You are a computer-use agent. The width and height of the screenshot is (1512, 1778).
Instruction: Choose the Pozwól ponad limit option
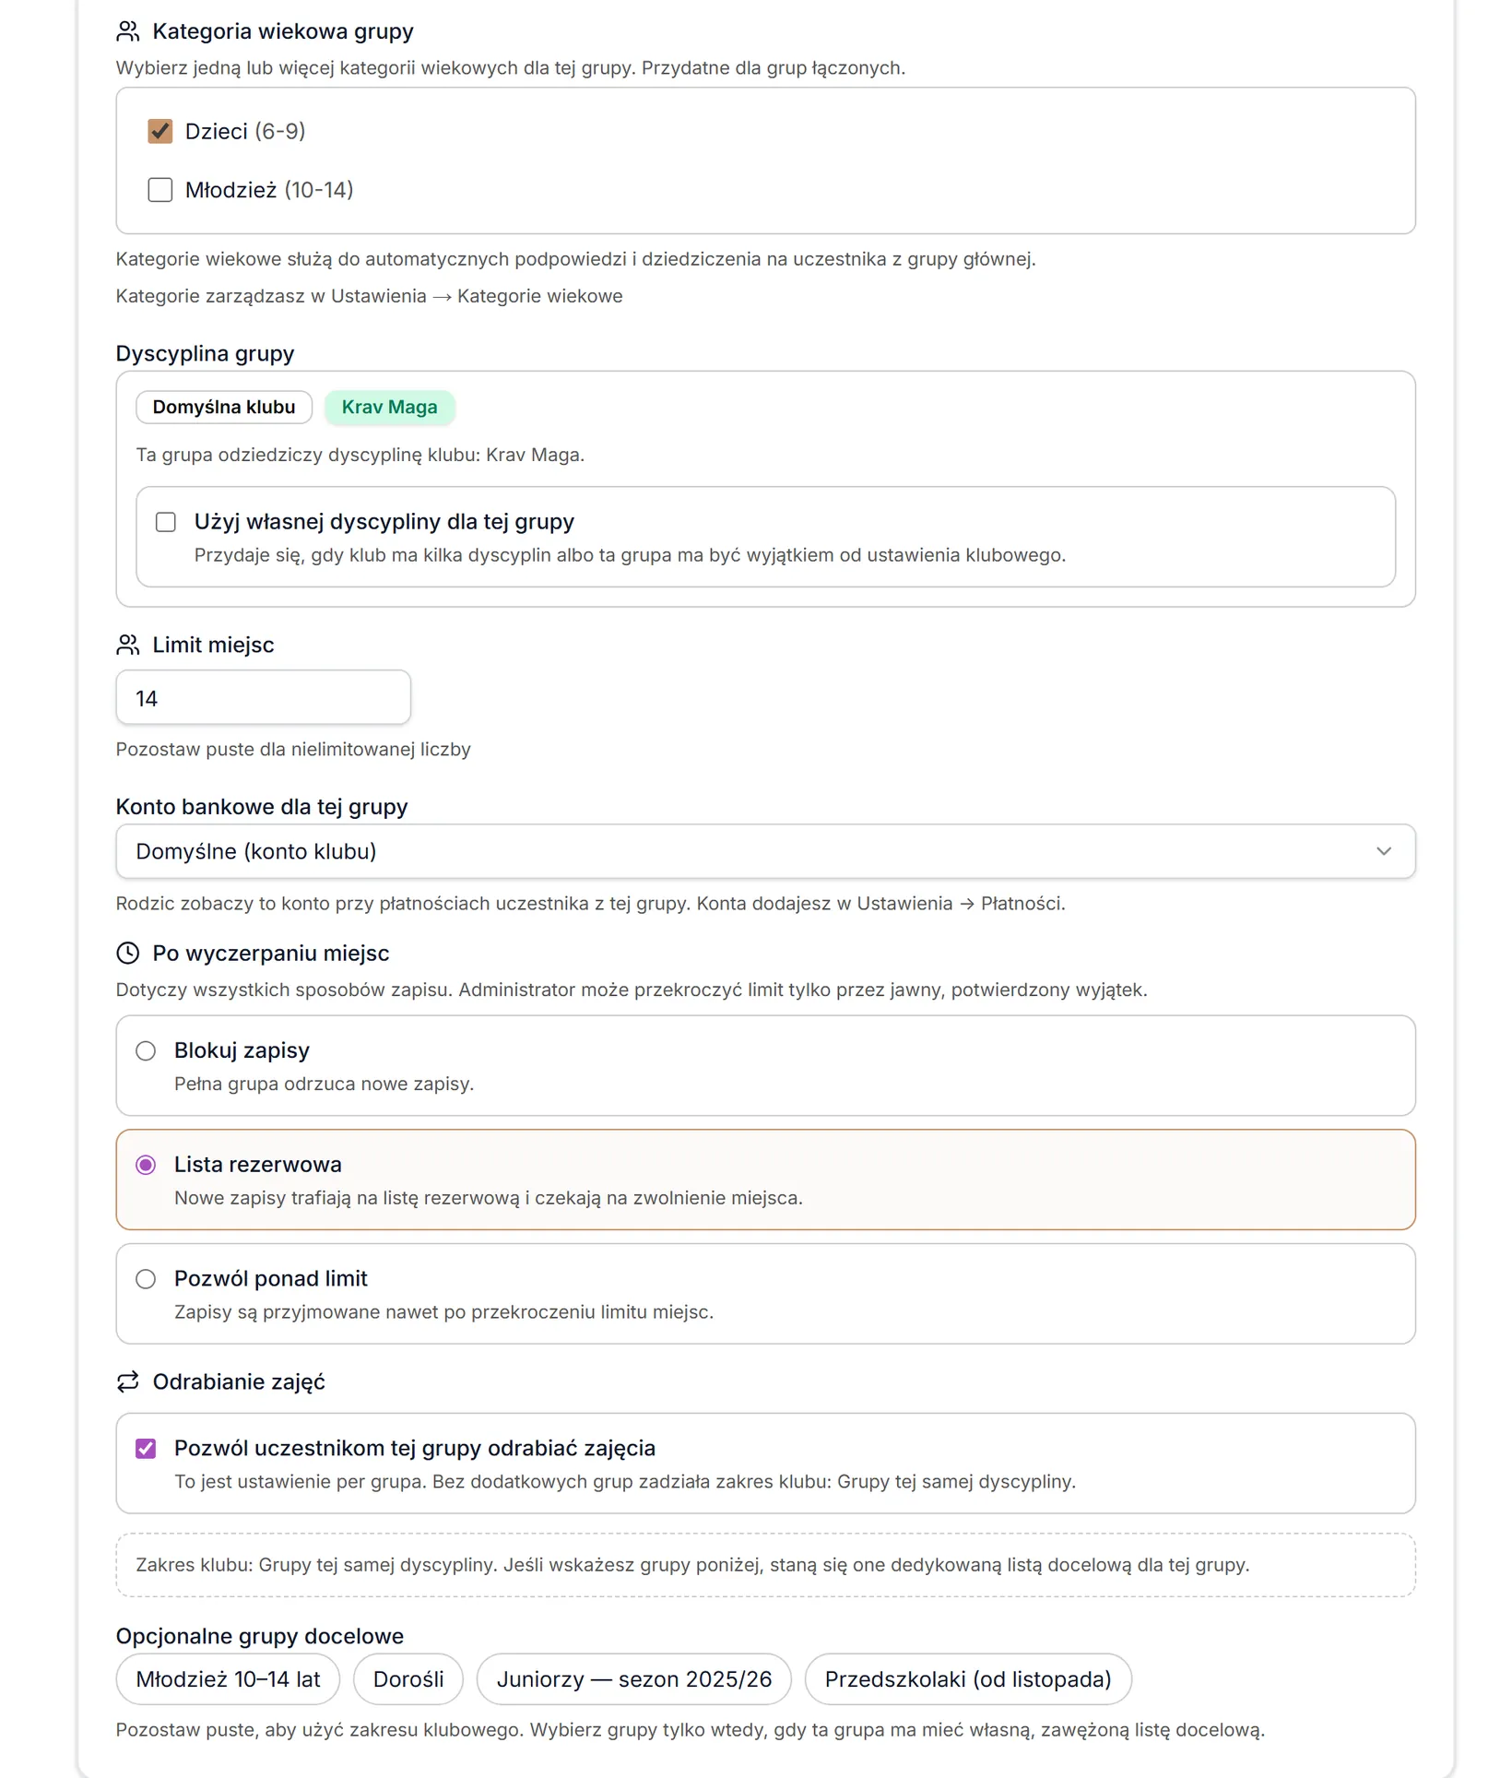(x=146, y=1279)
